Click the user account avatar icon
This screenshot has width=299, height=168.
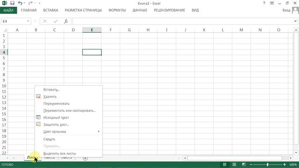[295, 10]
